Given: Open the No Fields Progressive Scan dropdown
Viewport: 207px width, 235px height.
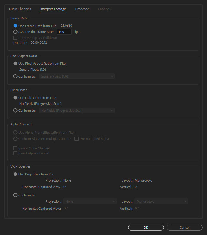Looking at the screenshot, I should [77, 111].
